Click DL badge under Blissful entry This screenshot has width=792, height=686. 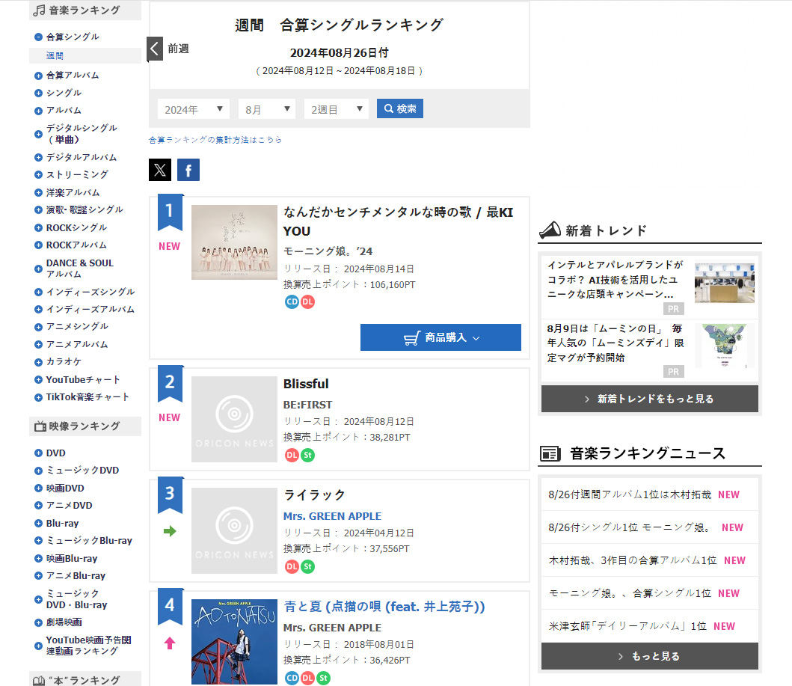292,455
